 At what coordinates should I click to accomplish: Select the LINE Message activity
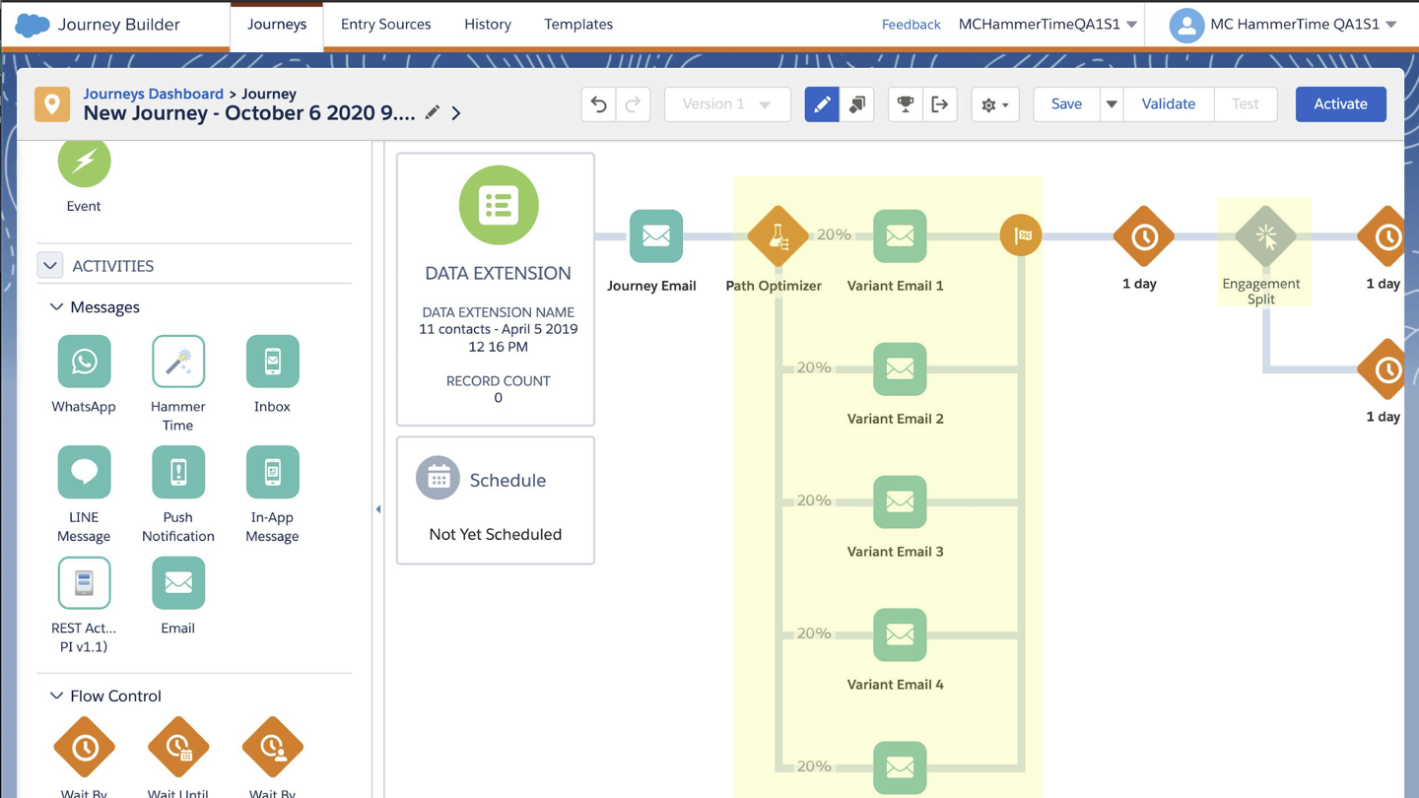point(84,472)
